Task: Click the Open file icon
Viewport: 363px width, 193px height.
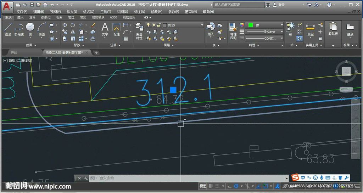Action: [x=25, y=5]
